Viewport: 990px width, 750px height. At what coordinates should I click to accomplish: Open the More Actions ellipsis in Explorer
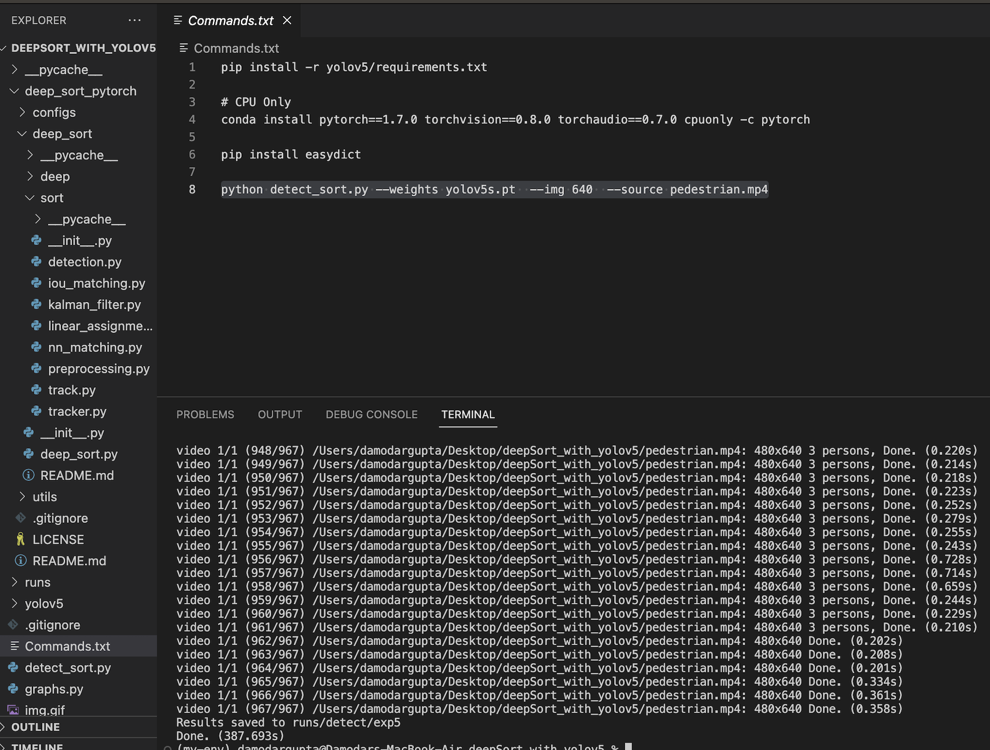point(134,20)
